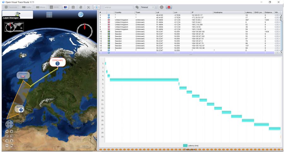The width and height of the screenshot is (285, 153).
Task: Sort the table by the Lat column
Action: [x=165, y=12]
